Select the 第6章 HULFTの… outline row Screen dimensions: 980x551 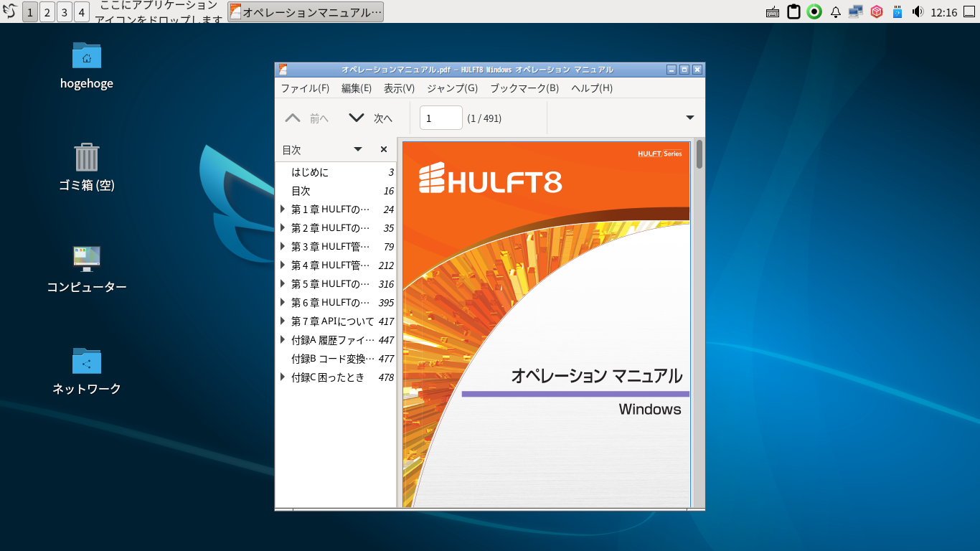coord(336,303)
